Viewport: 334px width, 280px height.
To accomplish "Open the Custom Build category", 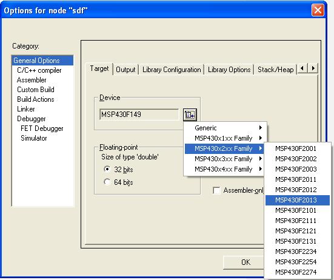I will click(36, 90).
